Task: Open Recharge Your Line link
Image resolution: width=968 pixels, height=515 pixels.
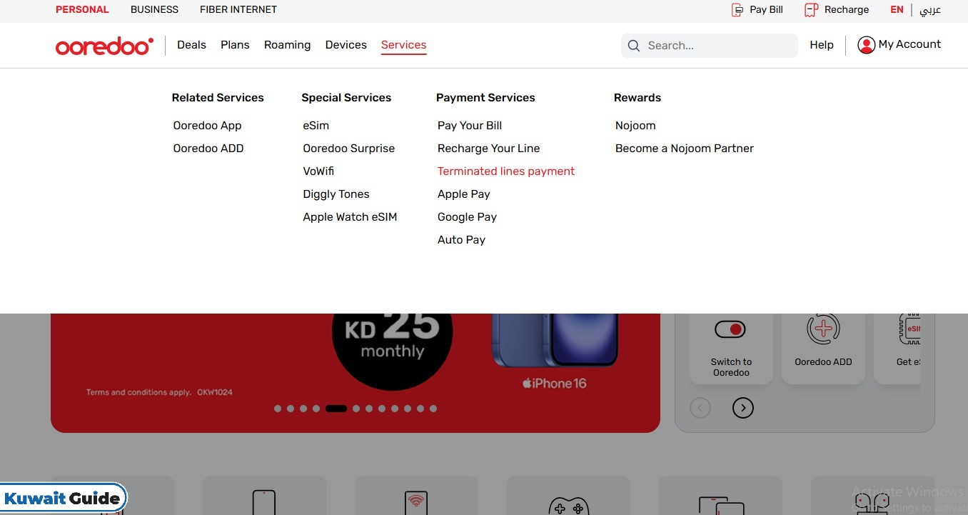Action: tap(488, 149)
